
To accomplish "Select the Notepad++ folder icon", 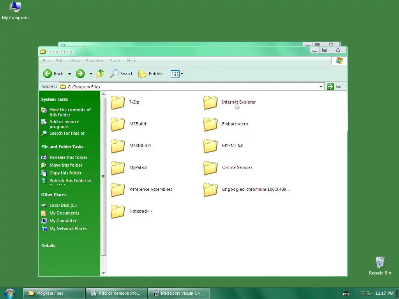I will 118,211.
